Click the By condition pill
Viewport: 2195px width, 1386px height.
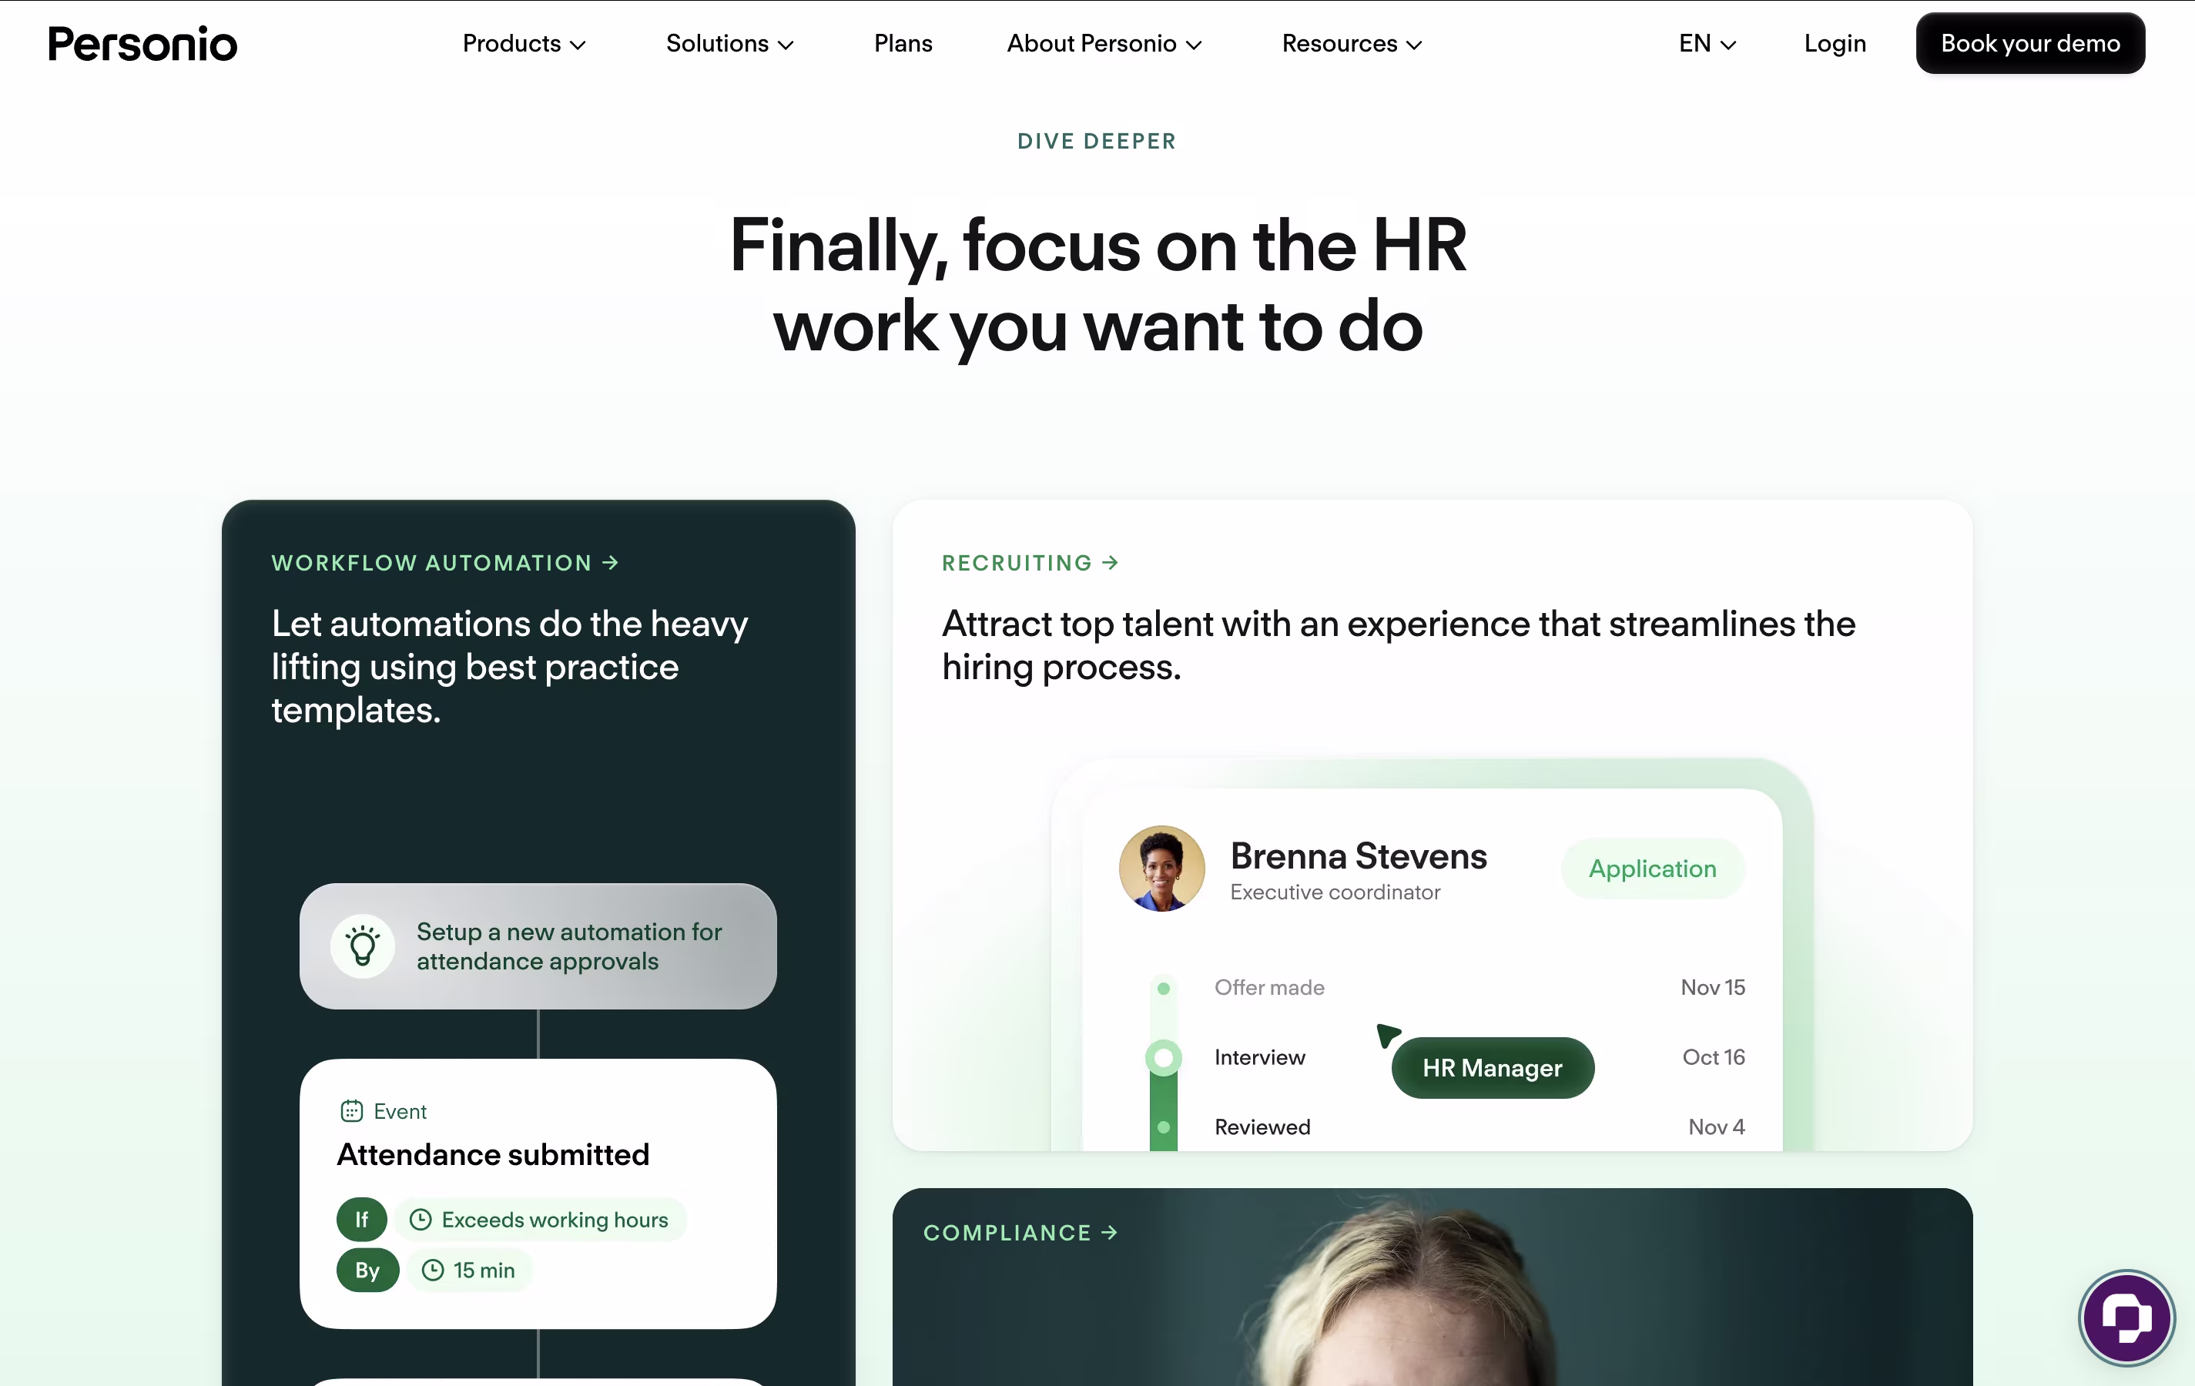[367, 1270]
